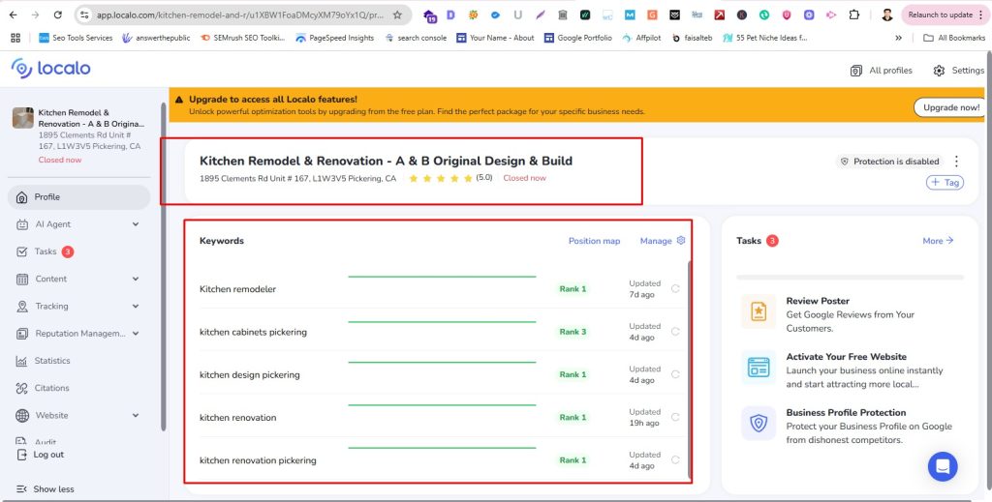Click Protection is disabled badge
The width and height of the screenshot is (992, 502).
coord(889,162)
